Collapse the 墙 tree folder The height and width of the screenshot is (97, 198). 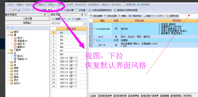[x=8, y=35]
